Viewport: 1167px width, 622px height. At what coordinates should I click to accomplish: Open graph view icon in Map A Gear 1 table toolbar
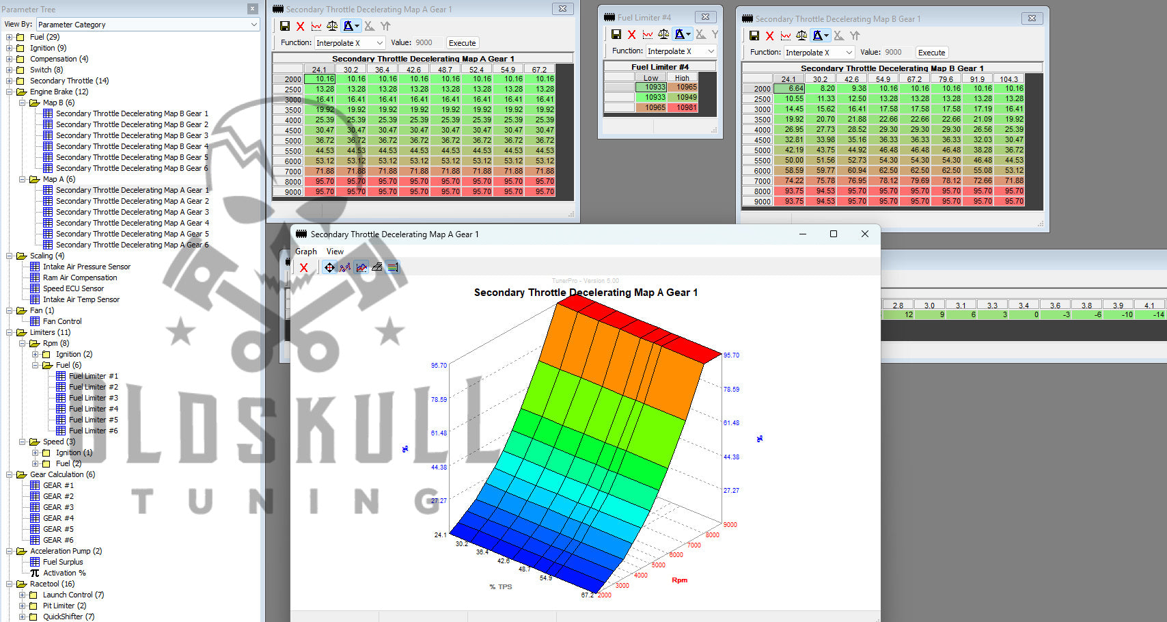(316, 26)
